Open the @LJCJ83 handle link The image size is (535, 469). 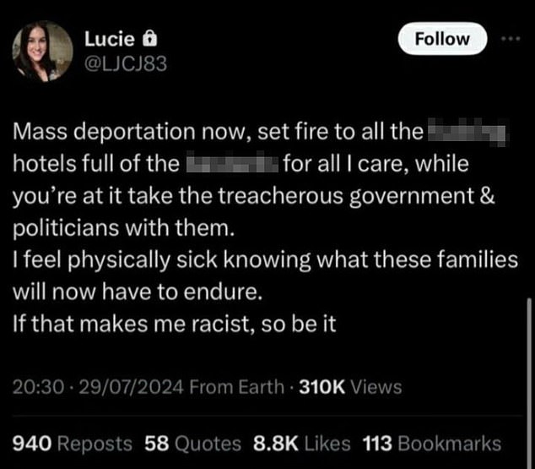point(126,64)
